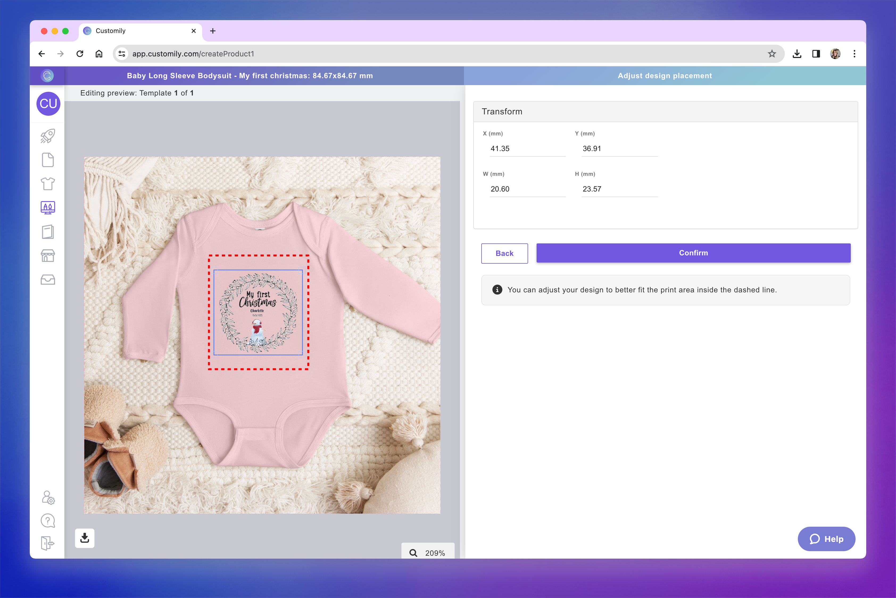Click the logout door icon

48,543
